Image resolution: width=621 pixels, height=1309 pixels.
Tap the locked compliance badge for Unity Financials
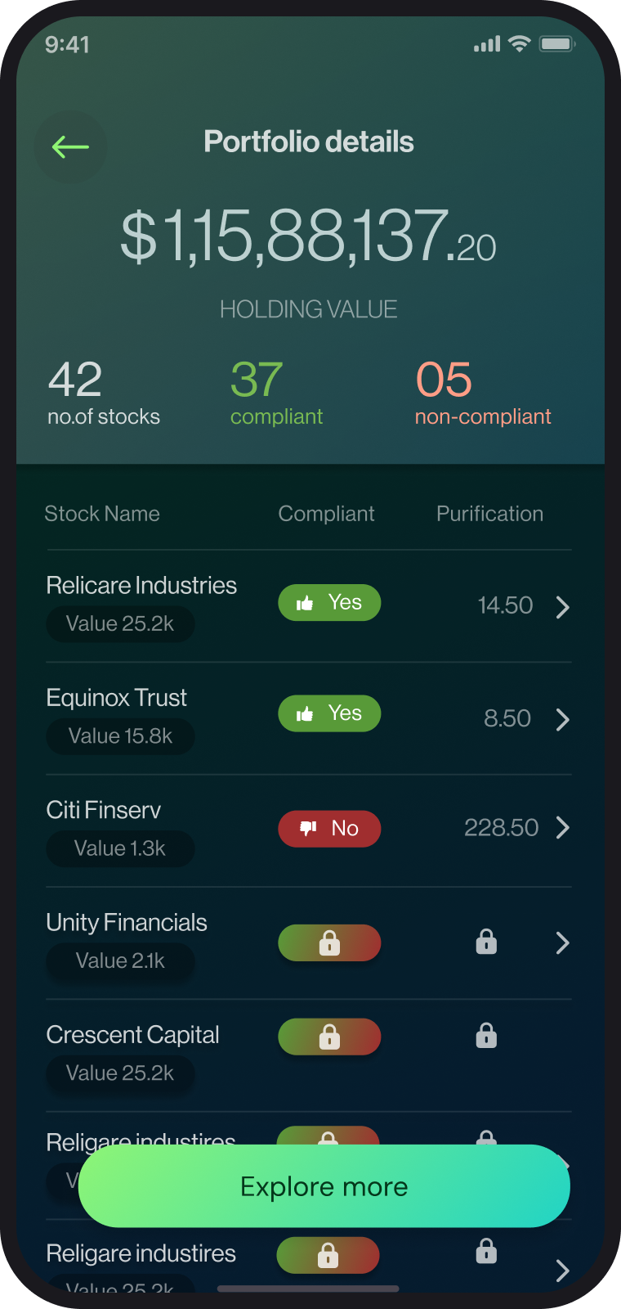point(329,943)
